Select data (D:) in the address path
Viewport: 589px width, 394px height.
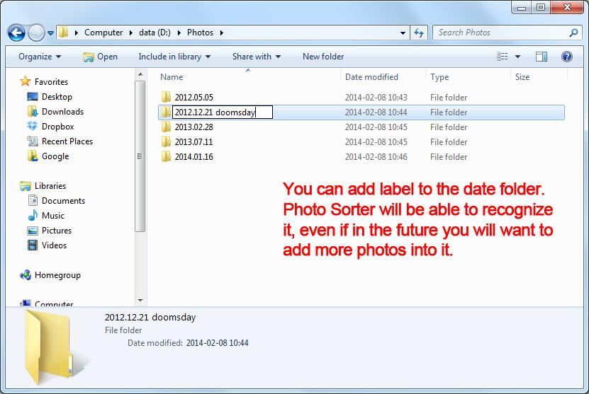(x=155, y=33)
